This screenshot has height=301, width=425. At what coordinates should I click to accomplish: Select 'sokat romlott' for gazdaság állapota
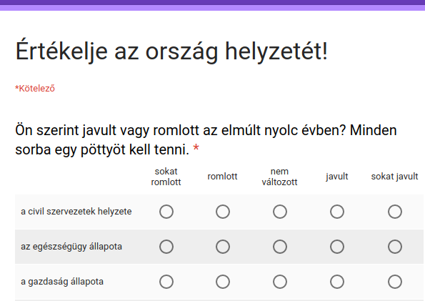(x=166, y=282)
